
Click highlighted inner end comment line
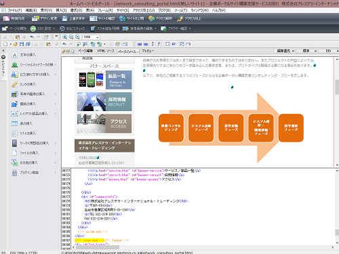(x=89, y=240)
